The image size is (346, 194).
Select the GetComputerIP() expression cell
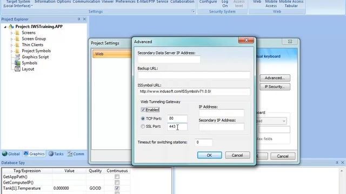tap(27, 182)
